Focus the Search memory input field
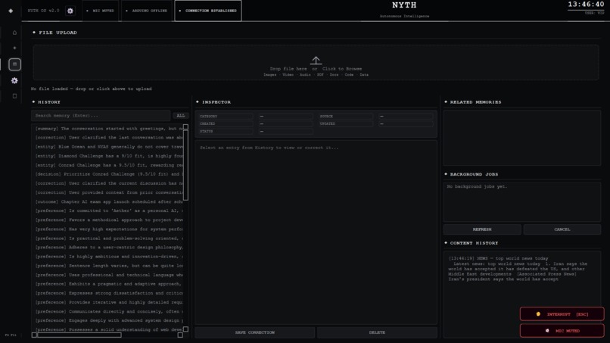This screenshot has width=610, height=343. (101, 116)
